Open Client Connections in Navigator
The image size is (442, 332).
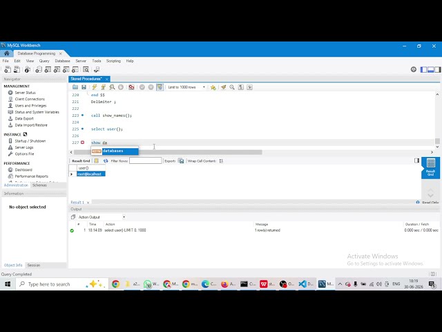(x=30, y=99)
